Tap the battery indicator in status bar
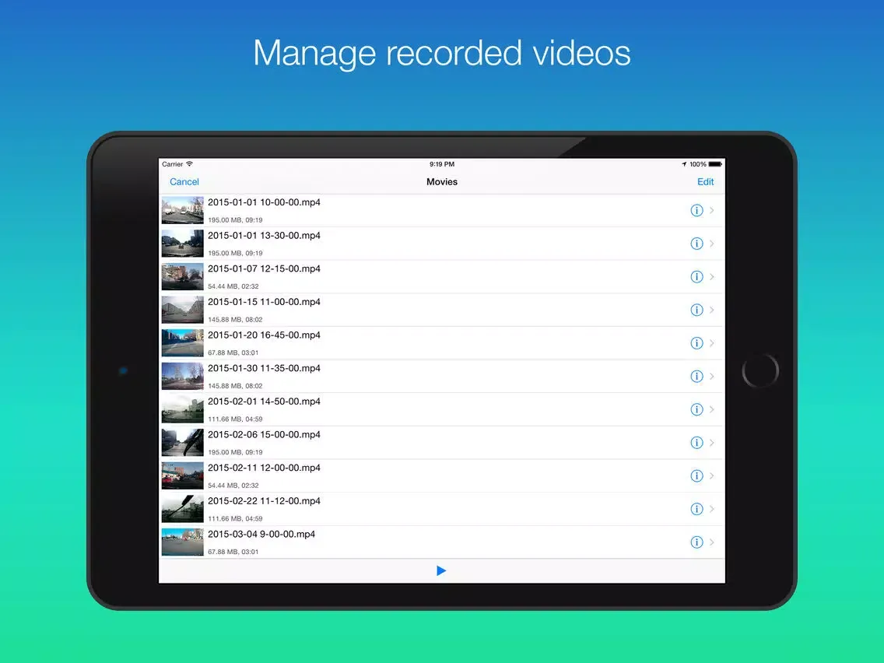Viewport: 884px width, 663px height. (715, 164)
